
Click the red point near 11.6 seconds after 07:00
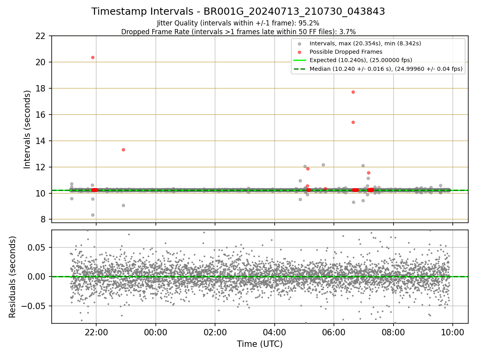click(x=368, y=173)
